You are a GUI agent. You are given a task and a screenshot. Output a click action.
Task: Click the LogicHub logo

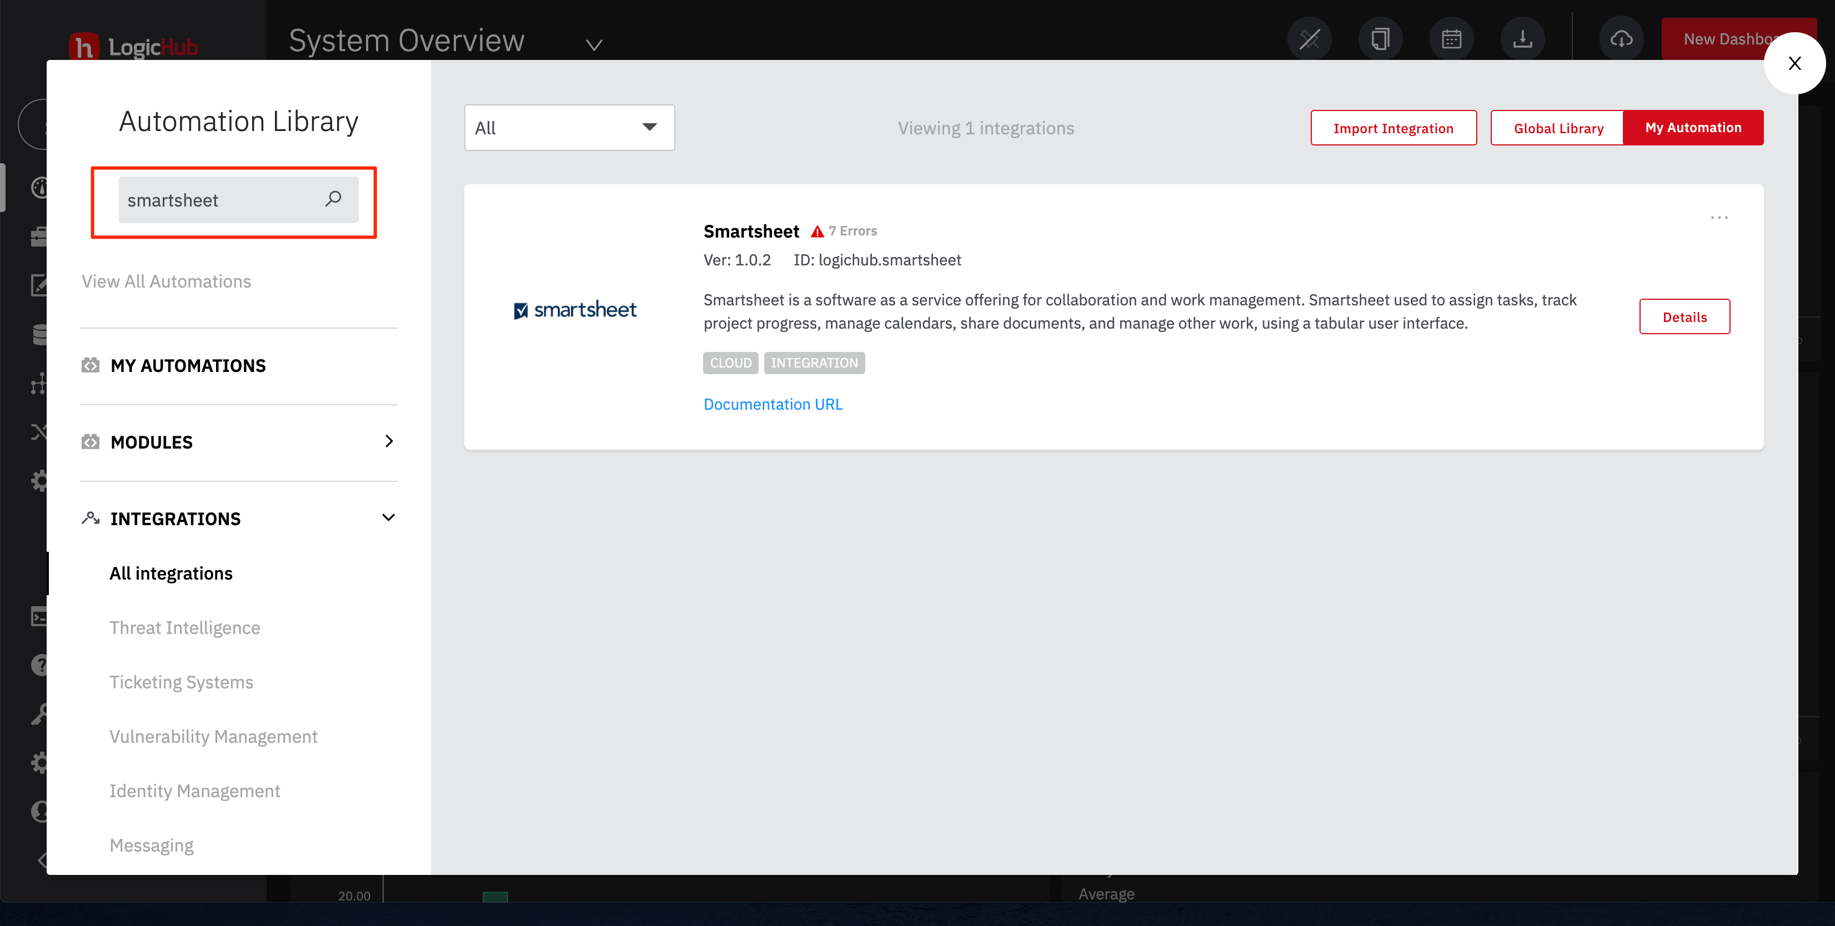pyautogui.click(x=133, y=46)
